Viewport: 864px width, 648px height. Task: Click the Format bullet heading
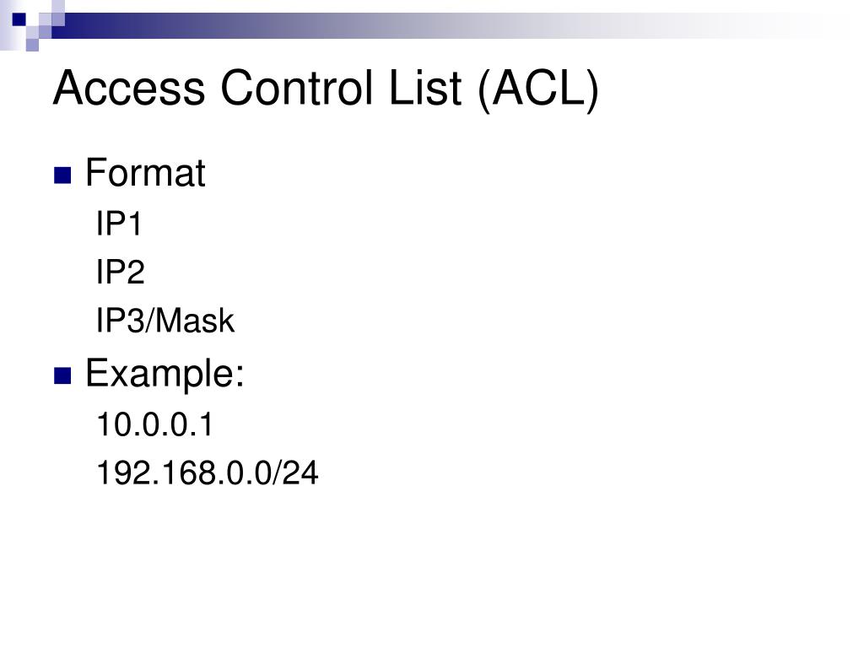[145, 173]
